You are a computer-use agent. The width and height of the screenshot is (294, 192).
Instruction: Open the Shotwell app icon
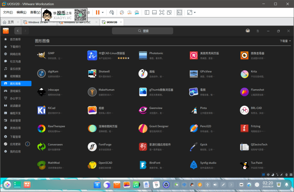(92, 73)
